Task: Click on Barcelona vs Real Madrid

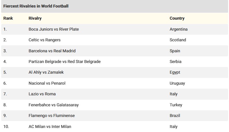Action: pyautogui.click(x=52, y=51)
